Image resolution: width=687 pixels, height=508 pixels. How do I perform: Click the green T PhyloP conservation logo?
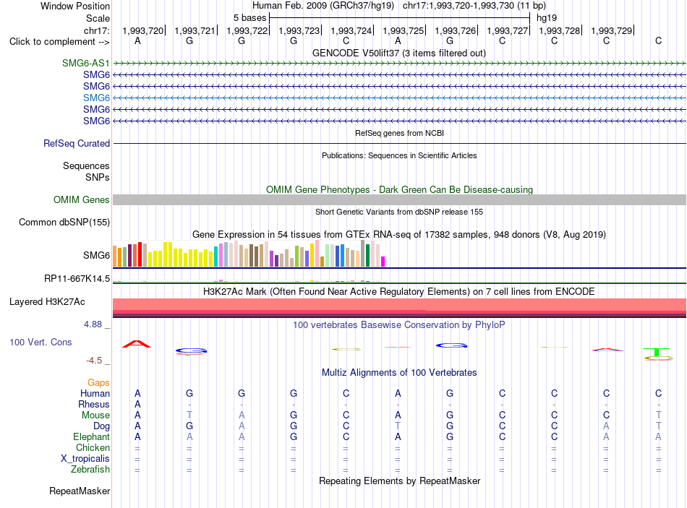pos(657,352)
